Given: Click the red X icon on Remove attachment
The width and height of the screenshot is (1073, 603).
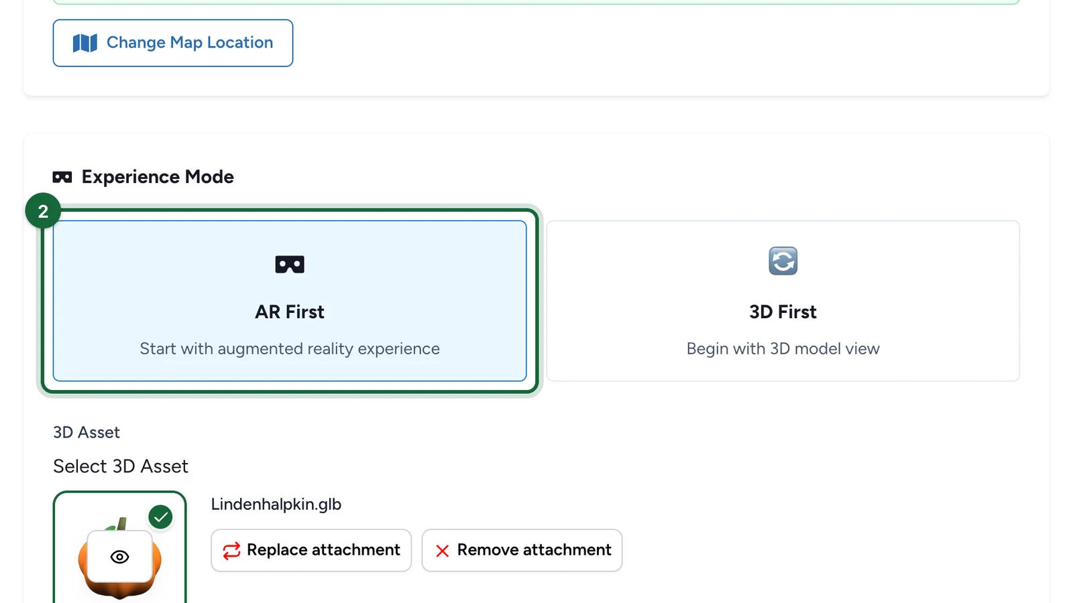Looking at the screenshot, I should [x=443, y=551].
